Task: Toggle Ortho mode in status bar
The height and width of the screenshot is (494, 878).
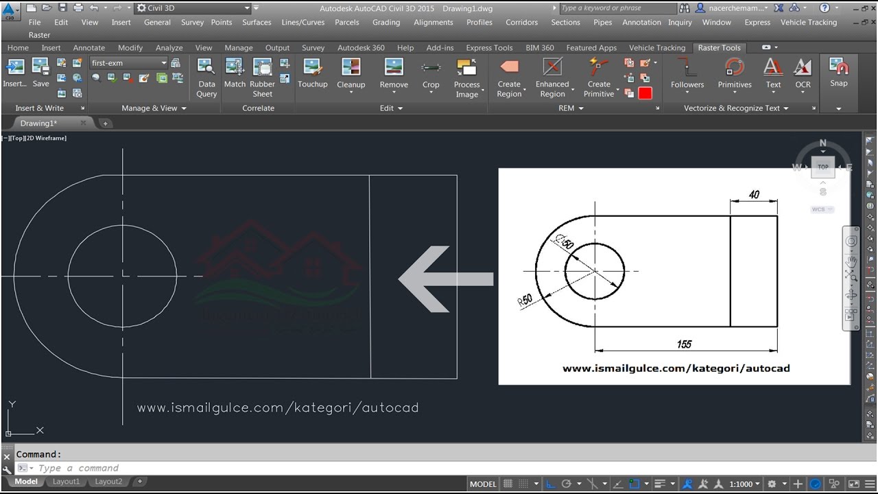Action: tap(551, 484)
